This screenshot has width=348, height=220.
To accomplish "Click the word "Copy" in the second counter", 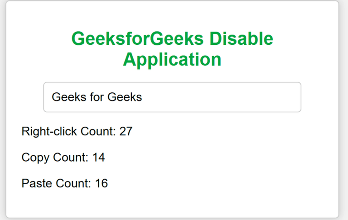I will [36, 158].
